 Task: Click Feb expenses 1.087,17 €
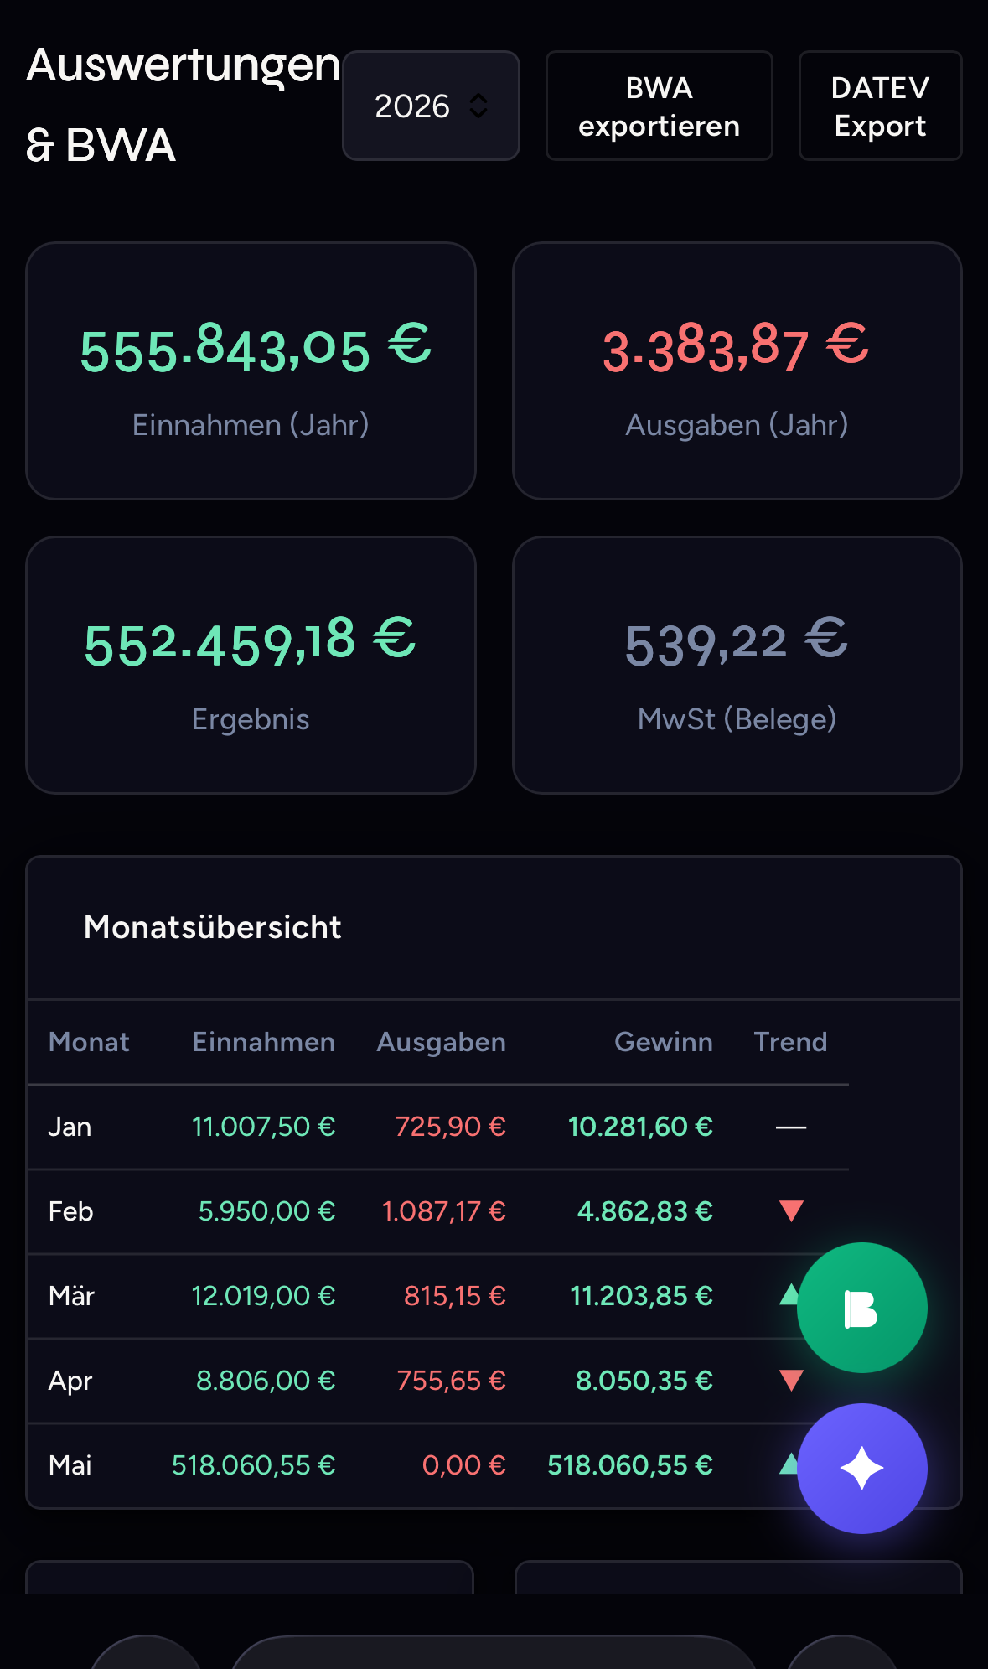pos(443,1211)
